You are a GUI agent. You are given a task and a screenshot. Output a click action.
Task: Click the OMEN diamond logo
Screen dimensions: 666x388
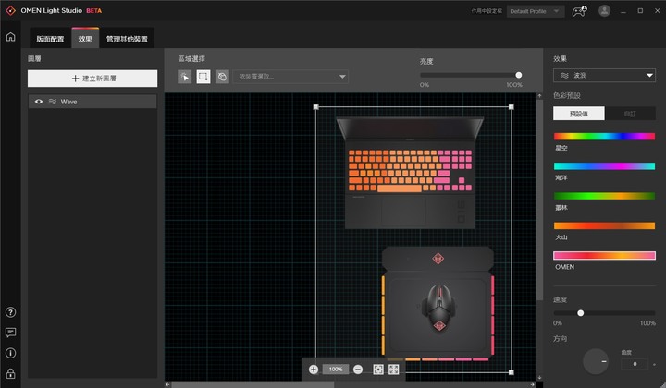[x=10, y=10]
